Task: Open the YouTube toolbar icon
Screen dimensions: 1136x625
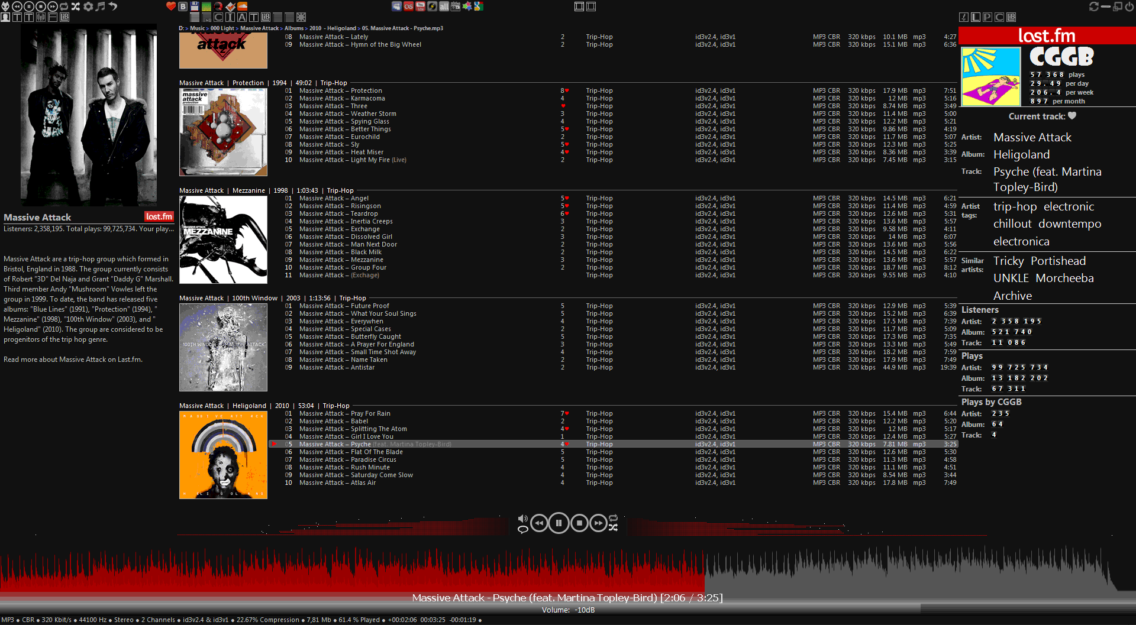Action: click(420, 7)
